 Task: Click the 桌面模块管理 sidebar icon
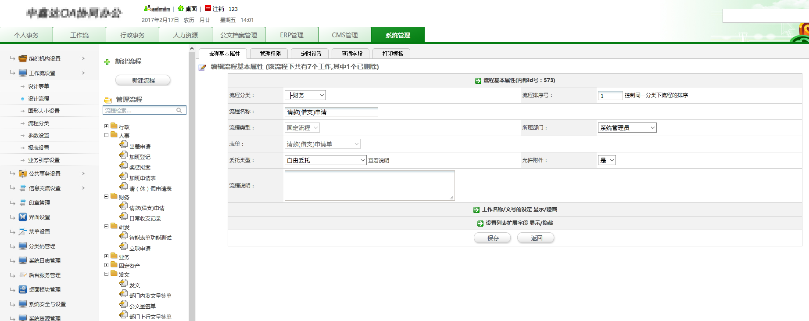(23, 289)
